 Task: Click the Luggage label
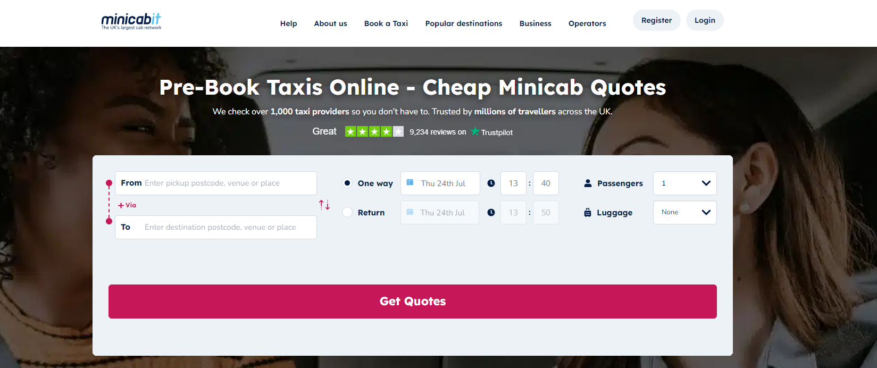(x=615, y=213)
